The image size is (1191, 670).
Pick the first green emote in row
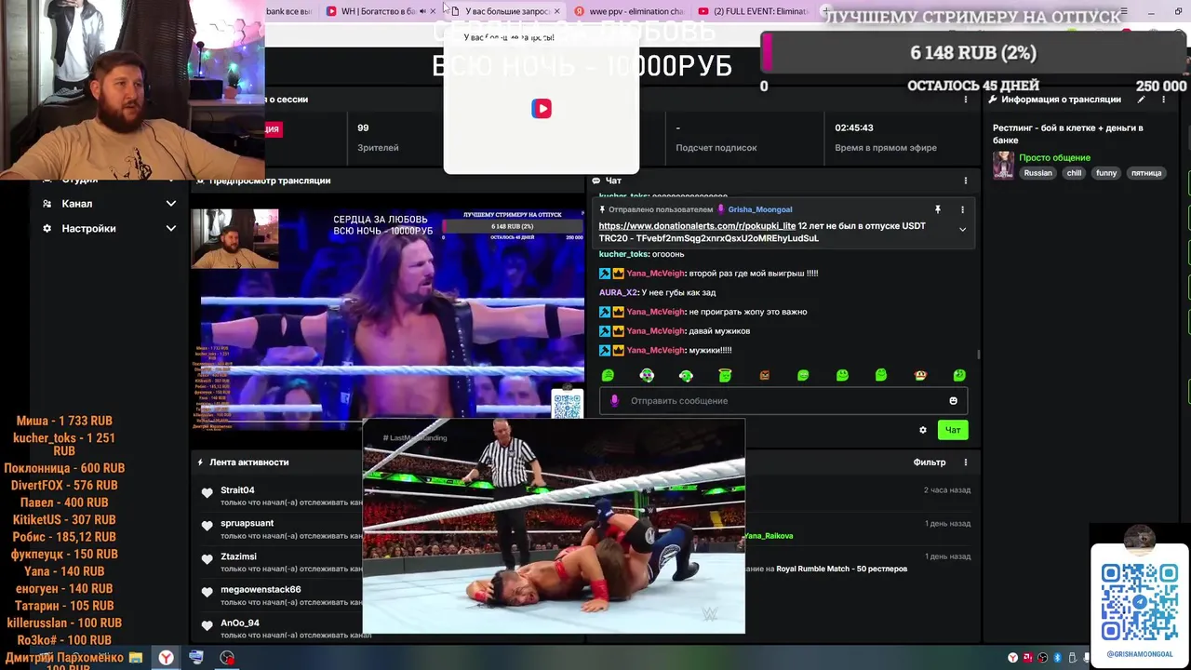(608, 375)
